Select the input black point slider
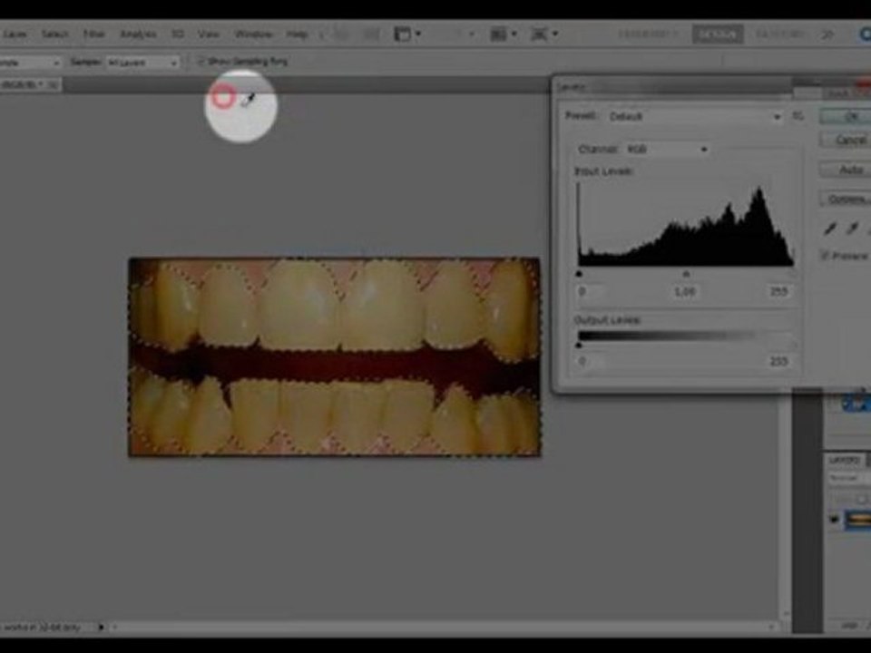Image resolution: width=871 pixels, height=653 pixels. coord(579,274)
